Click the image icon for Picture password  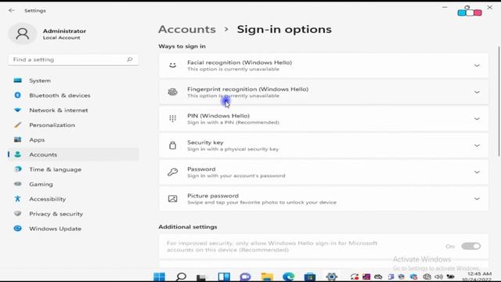pos(172,199)
